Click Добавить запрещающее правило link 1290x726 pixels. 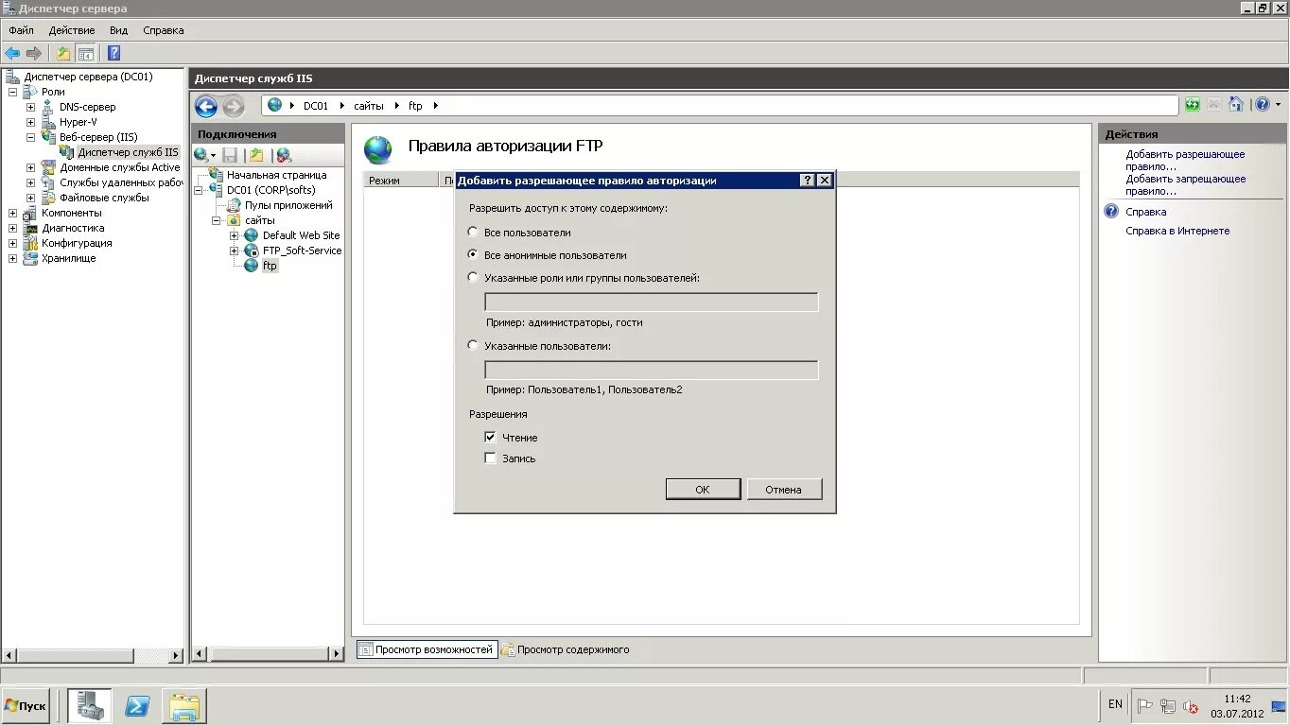(1185, 184)
